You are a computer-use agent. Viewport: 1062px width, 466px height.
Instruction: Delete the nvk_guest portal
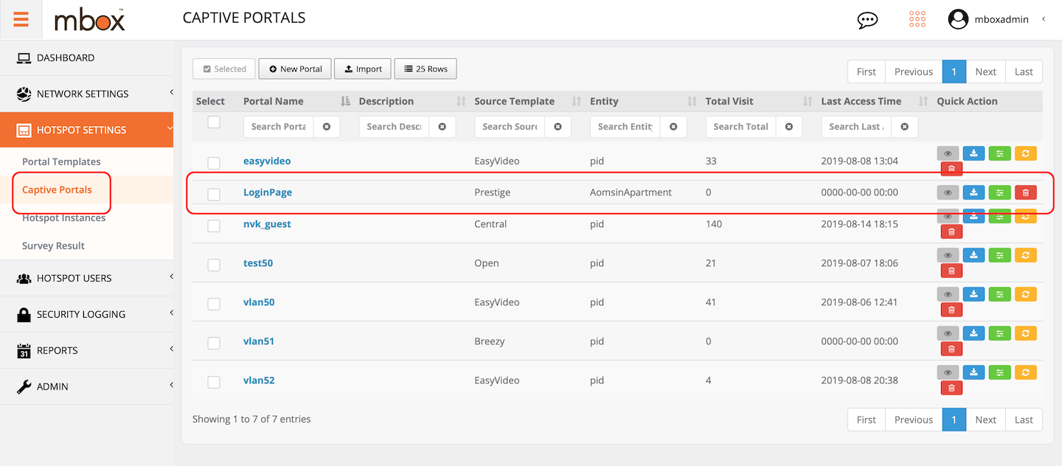(x=951, y=232)
